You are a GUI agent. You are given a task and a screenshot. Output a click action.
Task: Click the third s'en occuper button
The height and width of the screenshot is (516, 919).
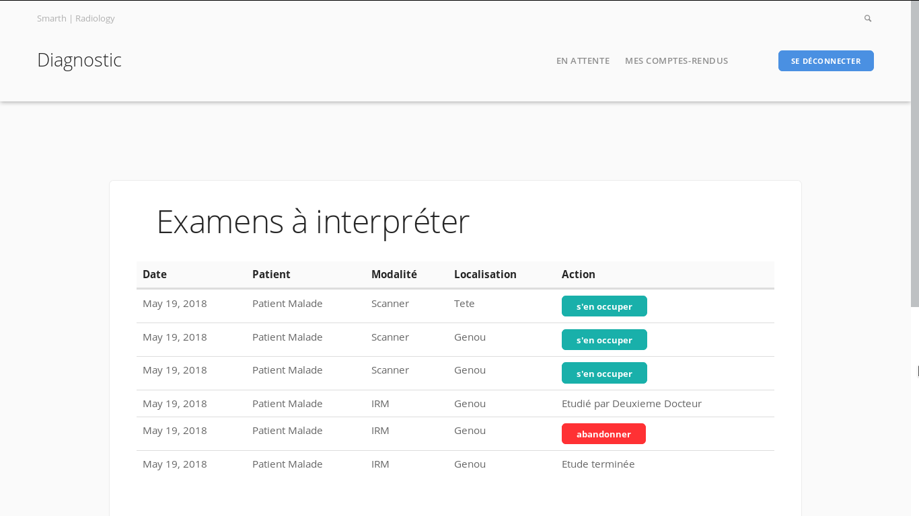pyautogui.click(x=604, y=373)
